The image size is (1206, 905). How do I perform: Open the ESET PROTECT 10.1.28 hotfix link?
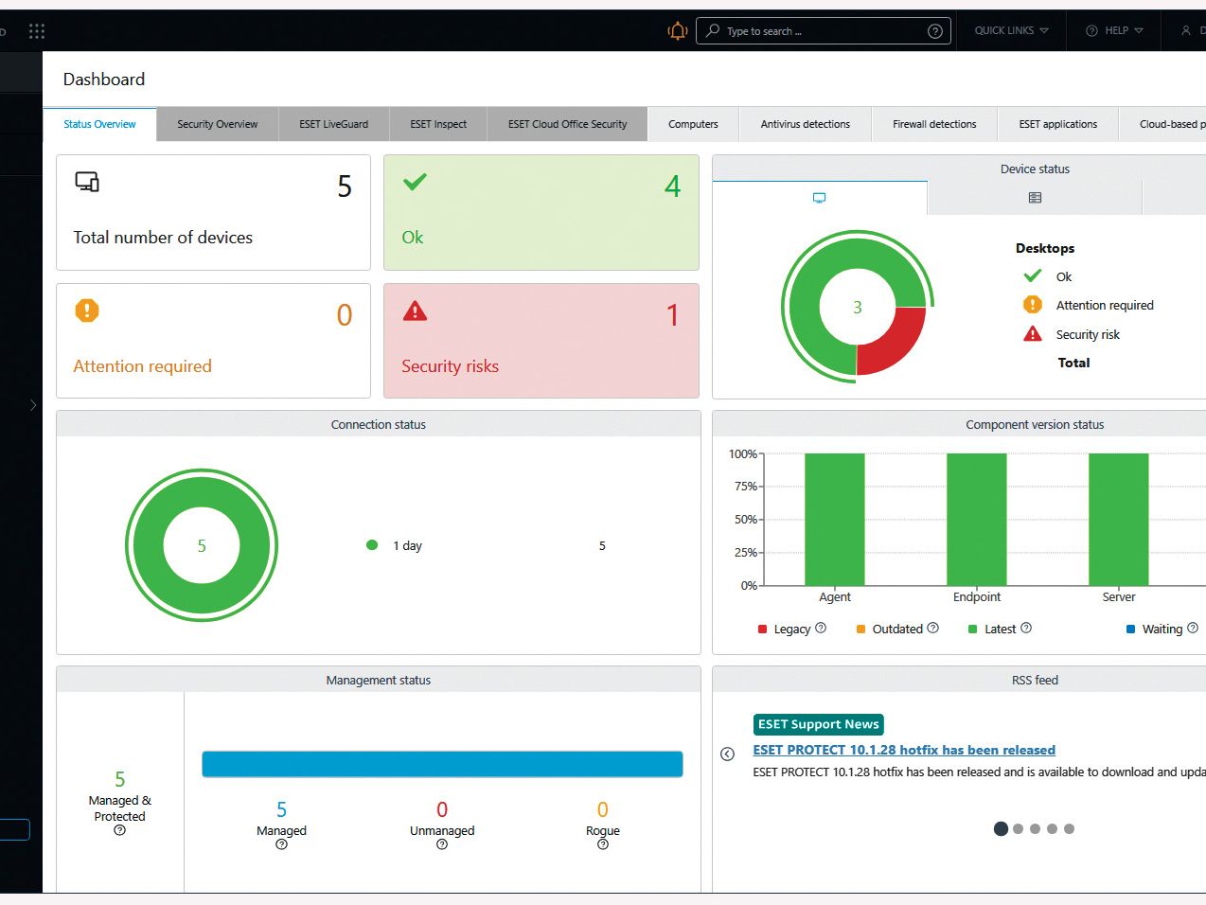(x=904, y=750)
